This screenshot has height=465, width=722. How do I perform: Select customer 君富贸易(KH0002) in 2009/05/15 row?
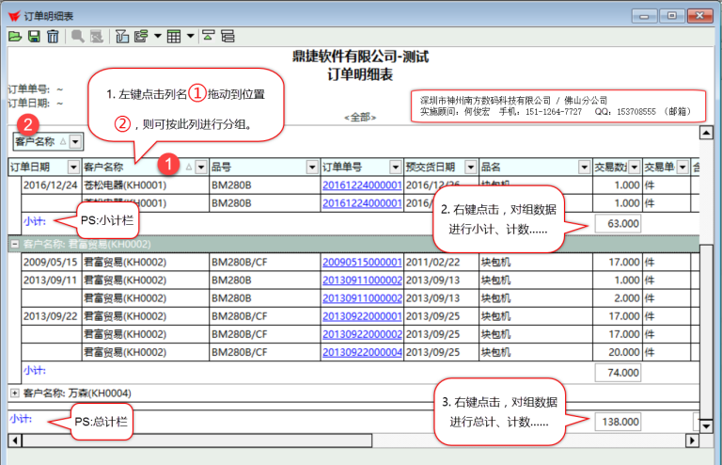146,263
